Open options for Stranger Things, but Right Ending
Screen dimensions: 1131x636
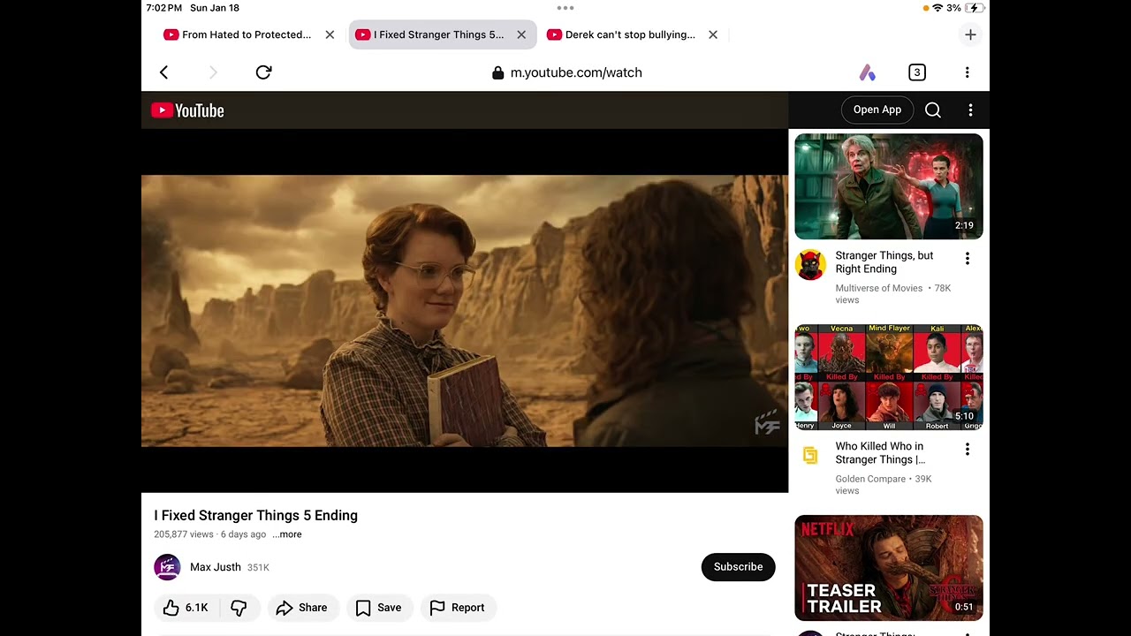click(968, 259)
